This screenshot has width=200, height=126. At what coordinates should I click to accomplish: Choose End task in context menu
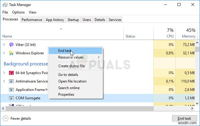click(75, 51)
